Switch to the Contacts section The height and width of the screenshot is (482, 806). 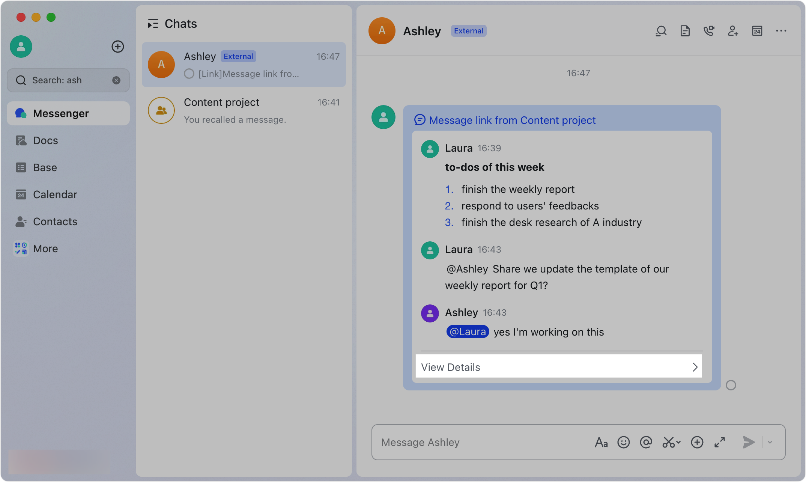pos(55,221)
